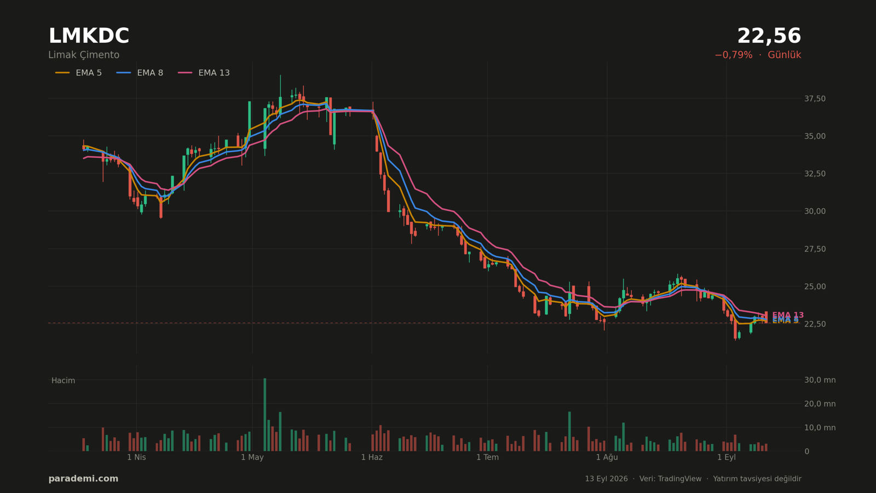Click the EMA 13 legend entry

pyautogui.click(x=204, y=73)
